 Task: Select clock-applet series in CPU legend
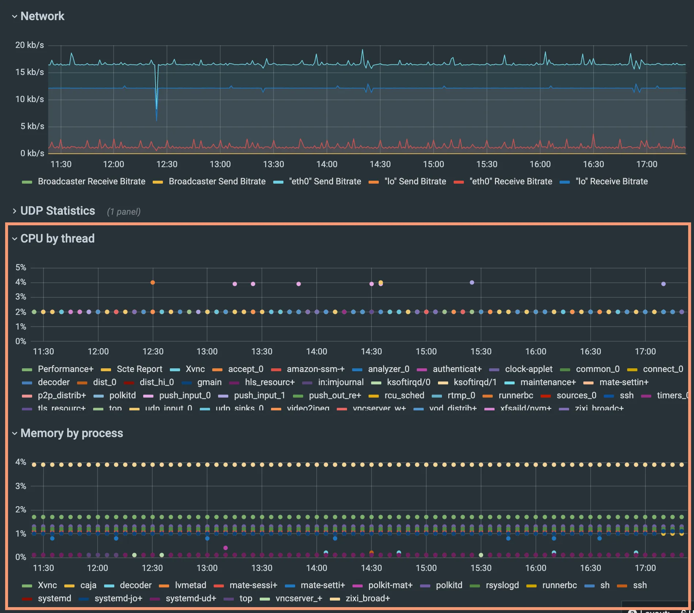529,369
